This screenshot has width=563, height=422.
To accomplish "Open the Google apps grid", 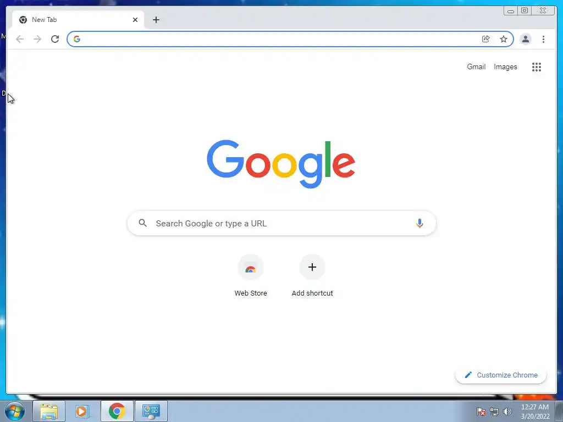I will (537, 66).
